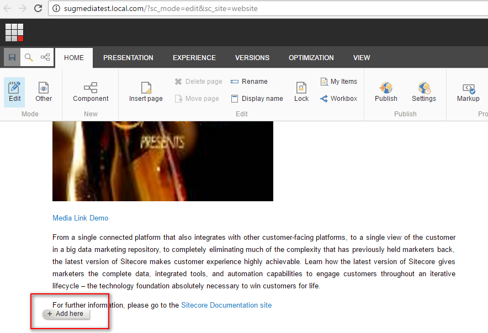Click the search magnifier icon
This screenshot has height=333, width=488.
(x=29, y=57)
